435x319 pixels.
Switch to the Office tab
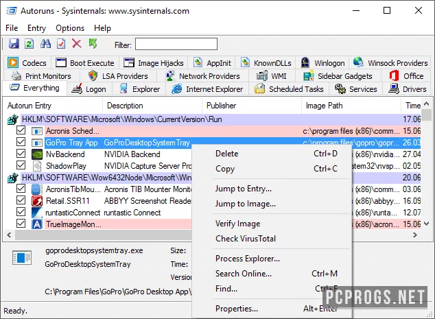[x=406, y=76]
